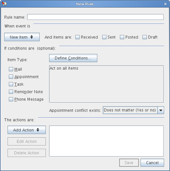The image size is (170, 171).
Task: Check the Posted option
Action: tap(122, 37)
